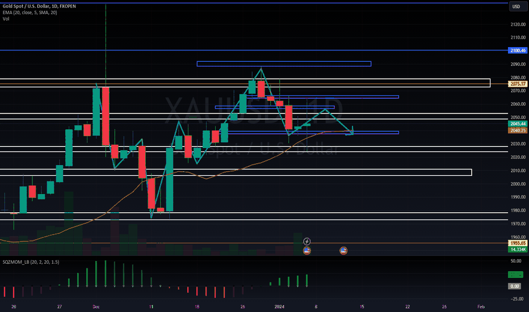The image size is (529, 312).
Task: Click the 1955.65 orange price label
Action: pos(518,243)
